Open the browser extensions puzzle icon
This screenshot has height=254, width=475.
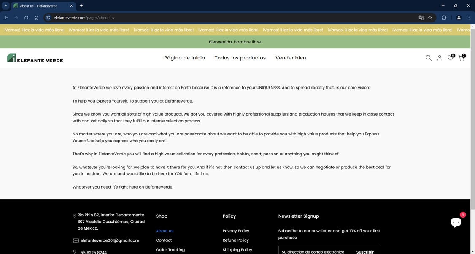tap(444, 18)
